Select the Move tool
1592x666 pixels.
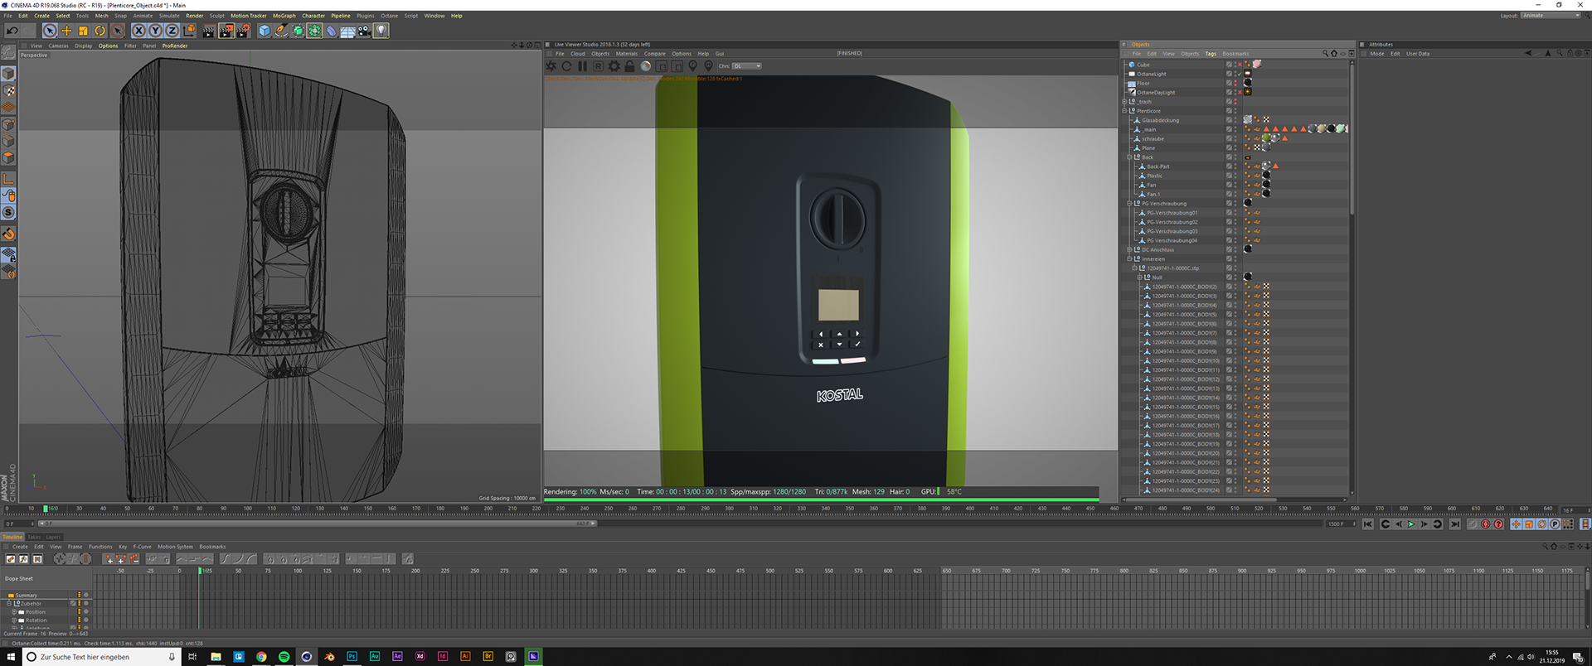(x=66, y=31)
